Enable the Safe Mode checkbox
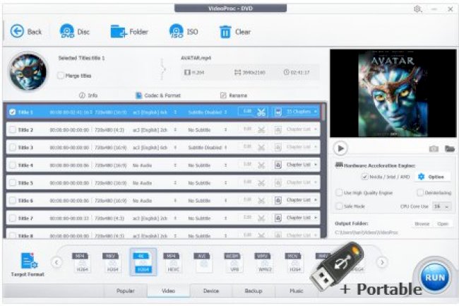Viewport: 459px width, 306px height. tap(339, 206)
